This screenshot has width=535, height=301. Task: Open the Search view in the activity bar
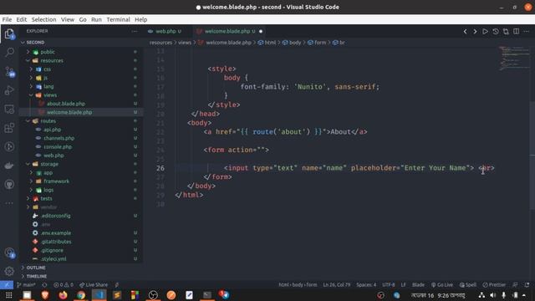[9, 52]
